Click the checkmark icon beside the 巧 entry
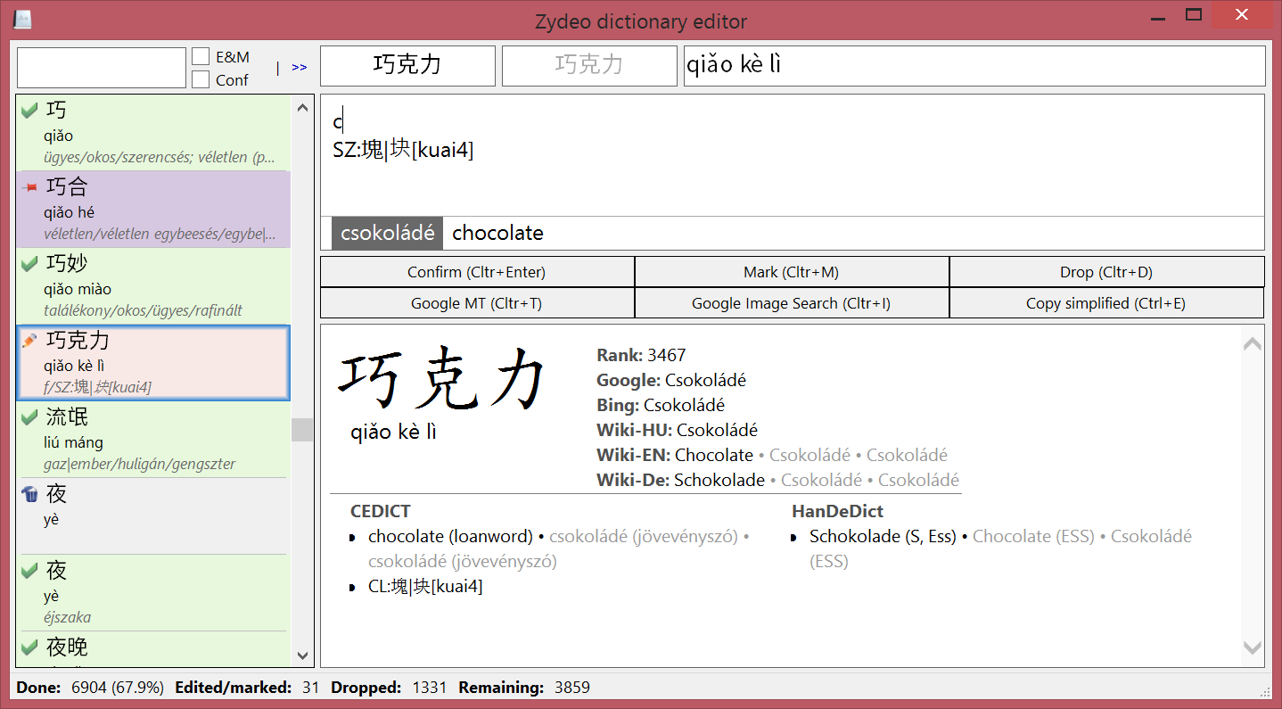The image size is (1282, 709). coord(29,108)
